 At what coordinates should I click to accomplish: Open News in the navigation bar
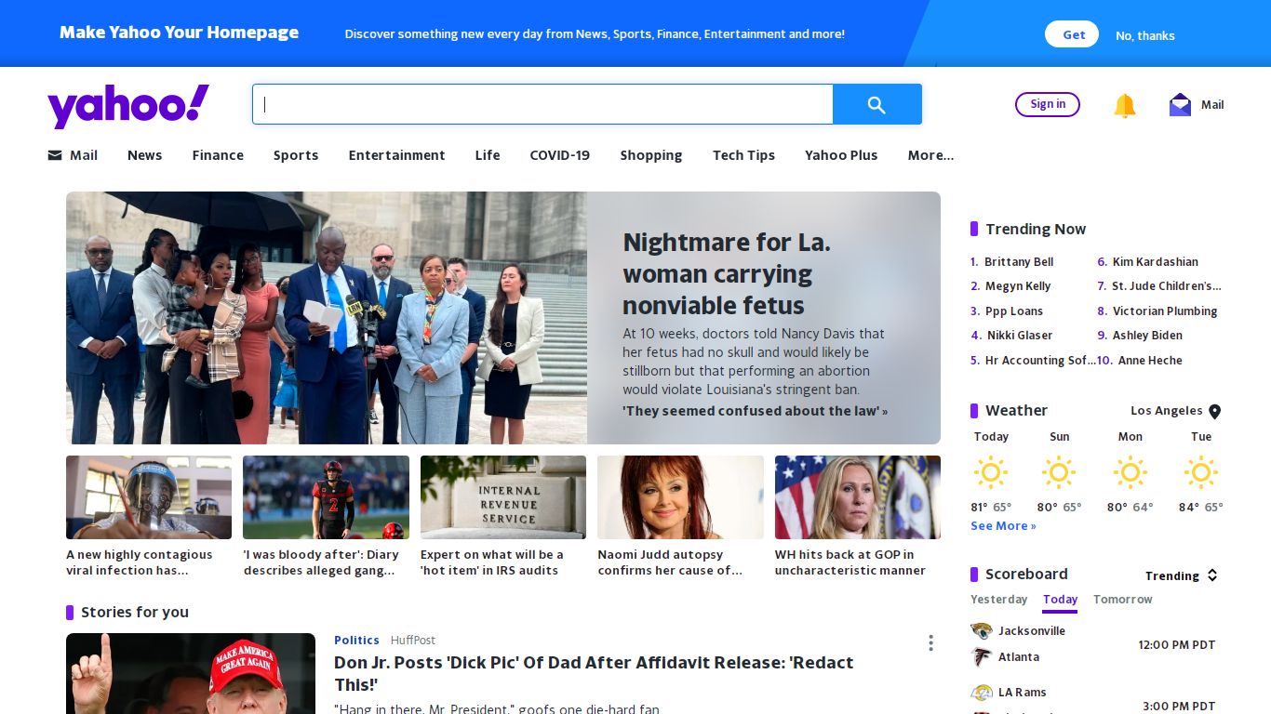144,155
